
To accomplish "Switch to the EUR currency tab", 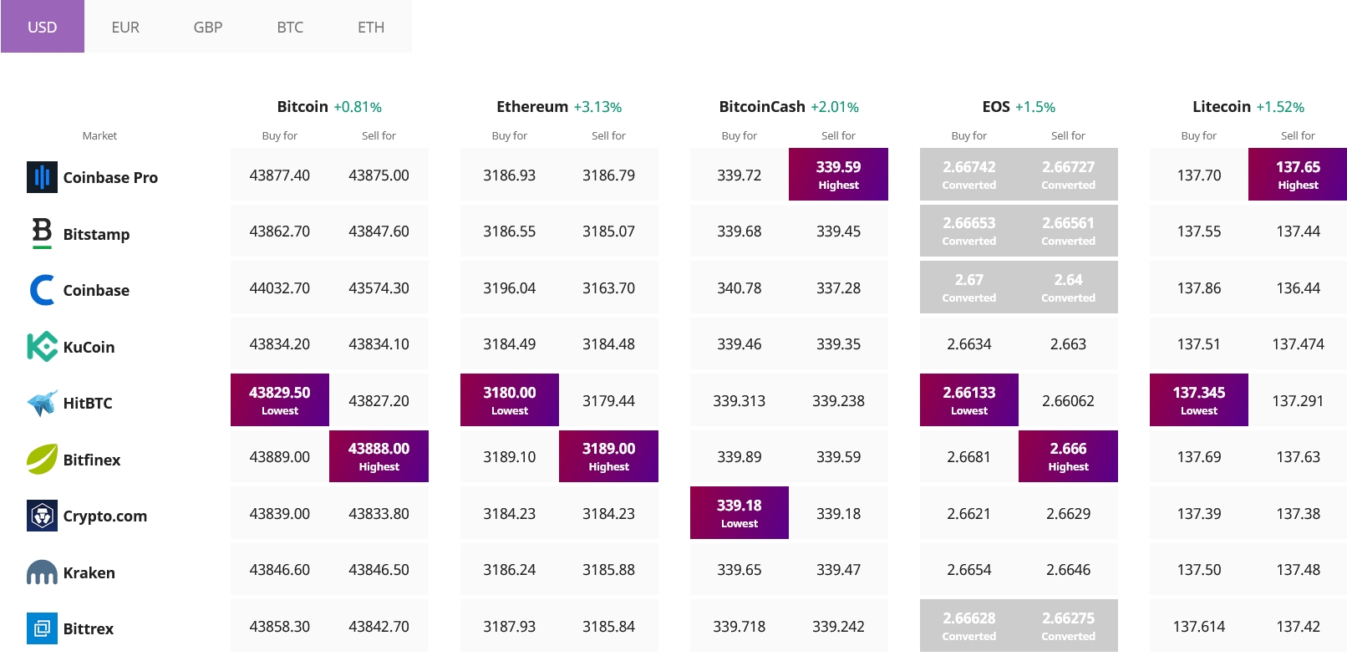I will [125, 27].
